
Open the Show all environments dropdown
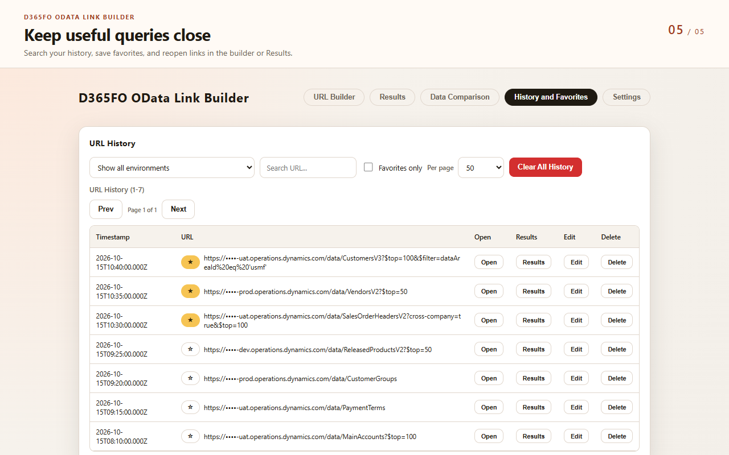172,168
